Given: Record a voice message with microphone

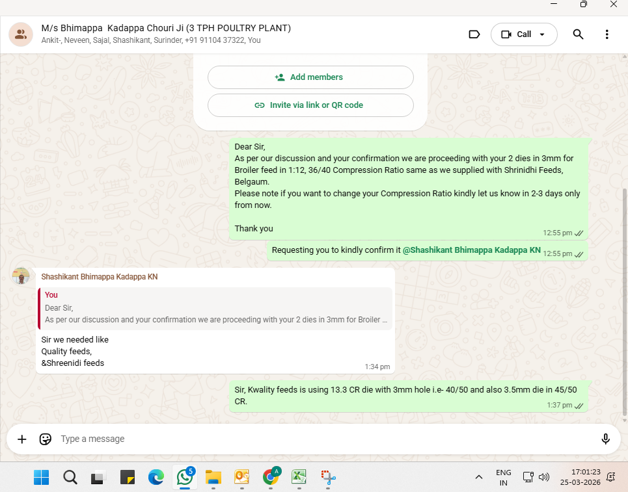Looking at the screenshot, I should pos(605,439).
